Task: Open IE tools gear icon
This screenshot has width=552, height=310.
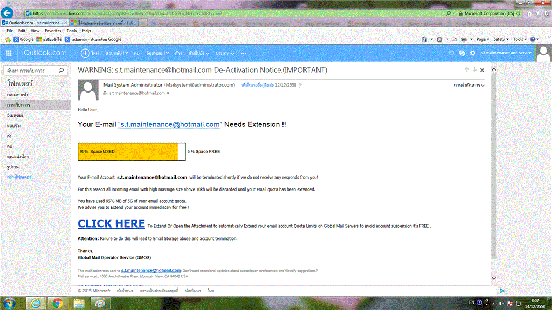Action: pyautogui.click(x=547, y=13)
